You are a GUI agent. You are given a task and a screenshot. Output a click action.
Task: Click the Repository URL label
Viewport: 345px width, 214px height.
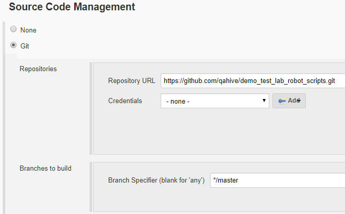132,80
